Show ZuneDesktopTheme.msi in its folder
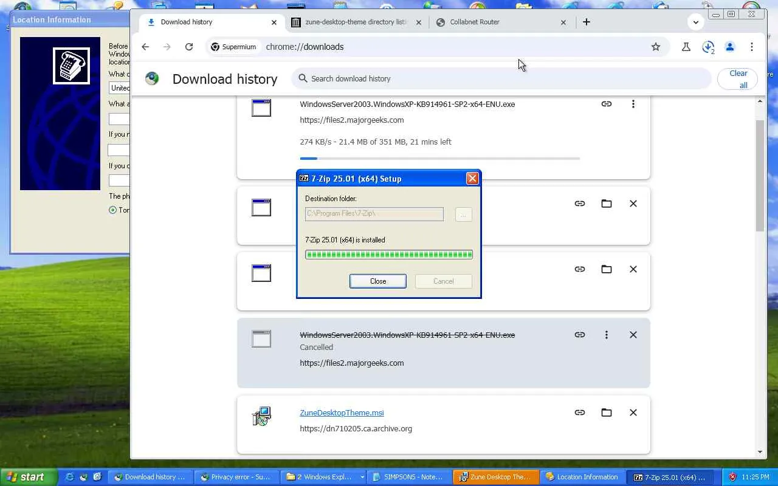Viewport: 778px width, 486px height. tap(607, 412)
